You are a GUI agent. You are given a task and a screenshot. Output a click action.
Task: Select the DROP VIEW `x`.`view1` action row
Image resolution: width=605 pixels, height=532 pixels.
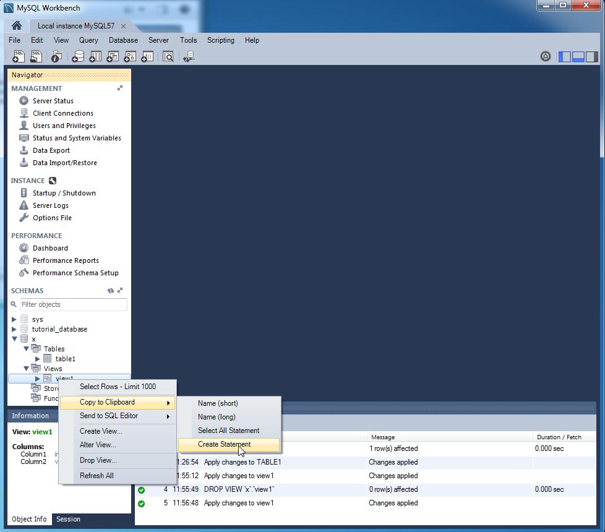tap(365, 489)
